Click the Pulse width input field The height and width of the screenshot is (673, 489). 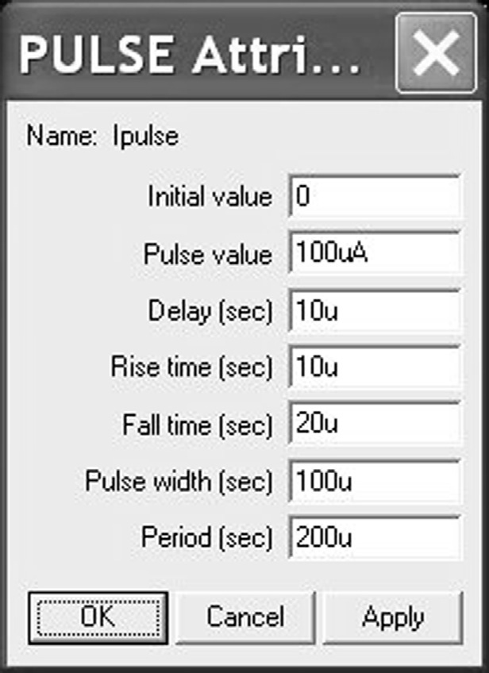[x=375, y=481]
